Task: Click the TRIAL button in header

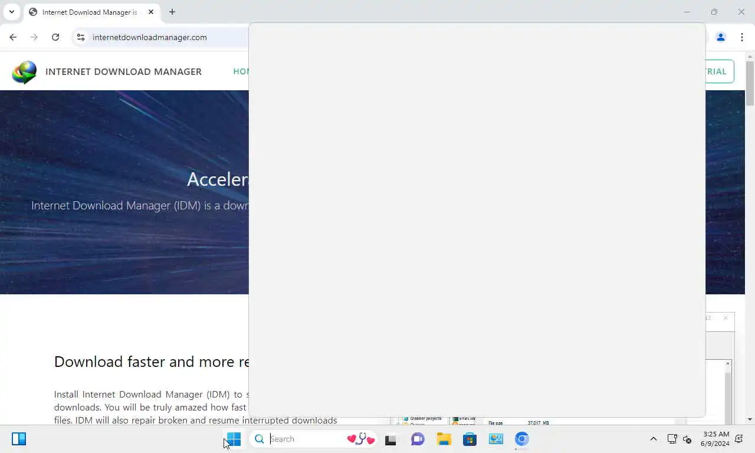Action: tap(720, 71)
